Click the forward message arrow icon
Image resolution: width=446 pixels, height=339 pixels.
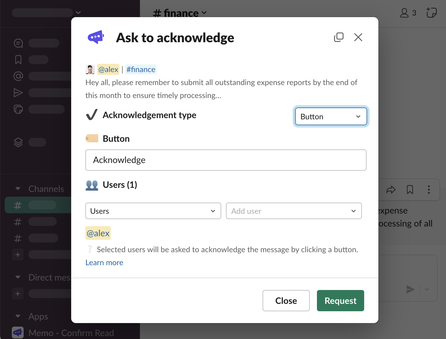(x=391, y=190)
